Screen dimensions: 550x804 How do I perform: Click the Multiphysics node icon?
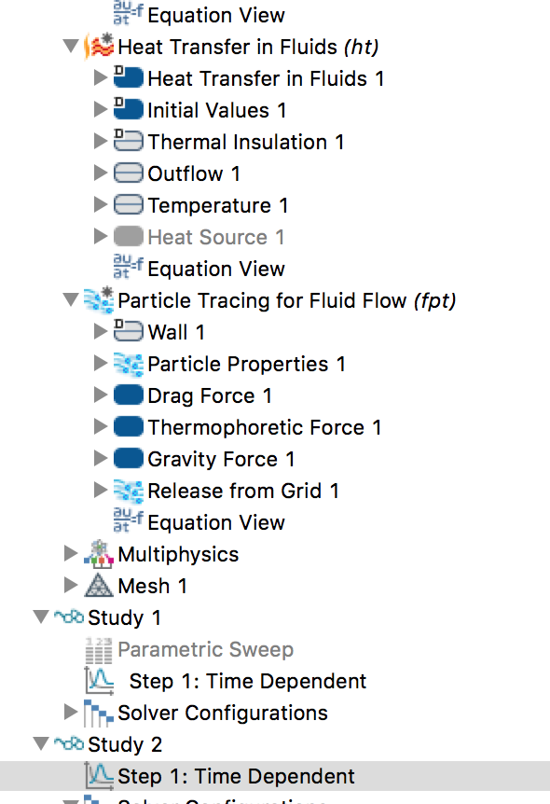pos(99,554)
